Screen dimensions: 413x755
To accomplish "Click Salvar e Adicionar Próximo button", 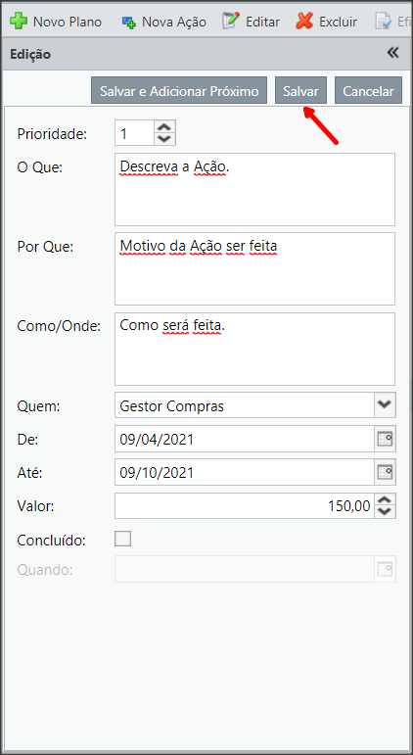I will [179, 90].
